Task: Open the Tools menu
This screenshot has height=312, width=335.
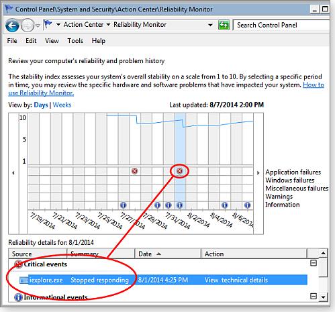Action: pos(75,41)
